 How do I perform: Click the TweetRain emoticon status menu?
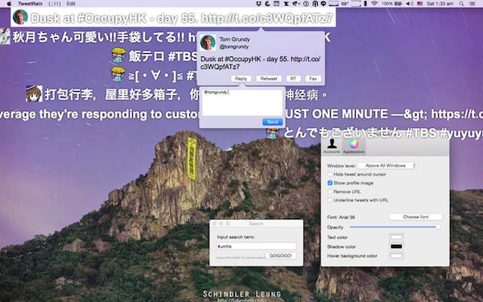(x=55, y=4)
